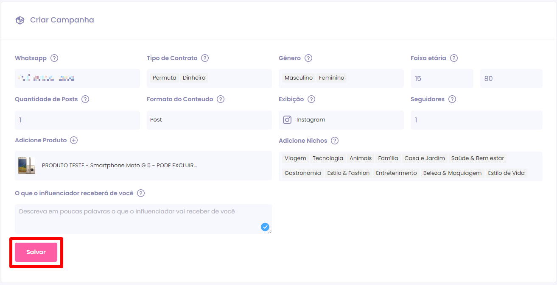Select the Dinheiro contract tag

194,78
